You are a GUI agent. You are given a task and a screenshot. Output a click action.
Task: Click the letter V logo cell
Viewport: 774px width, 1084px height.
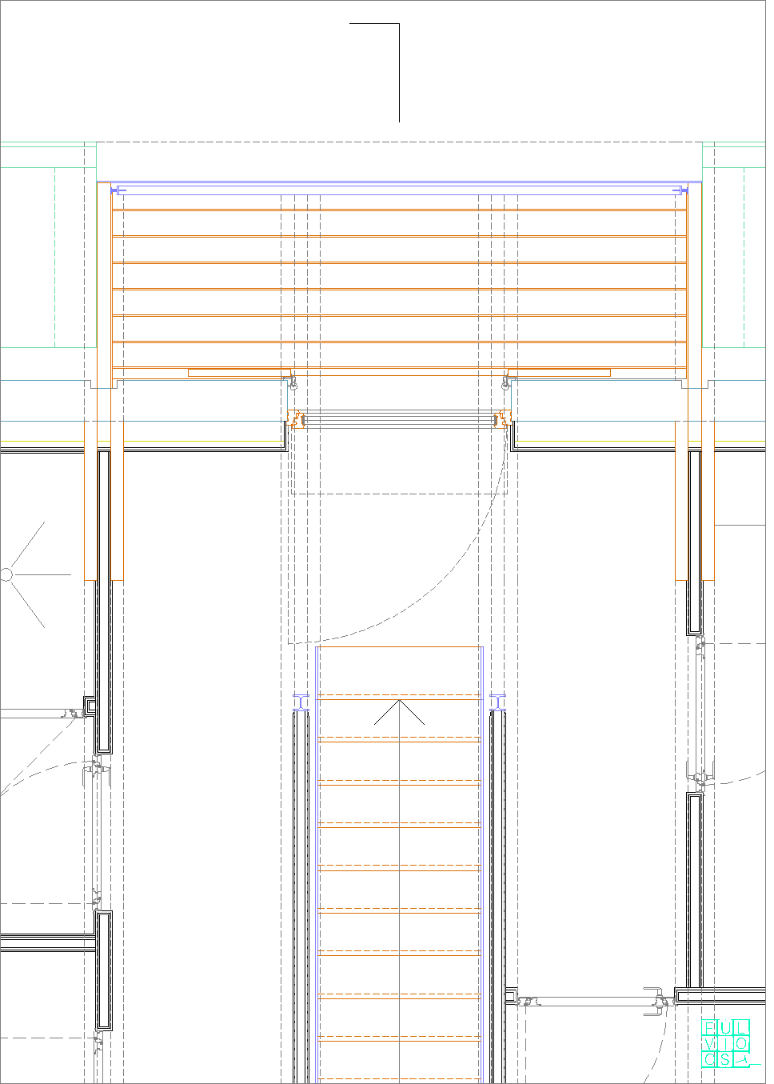[x=710, y=1044]
